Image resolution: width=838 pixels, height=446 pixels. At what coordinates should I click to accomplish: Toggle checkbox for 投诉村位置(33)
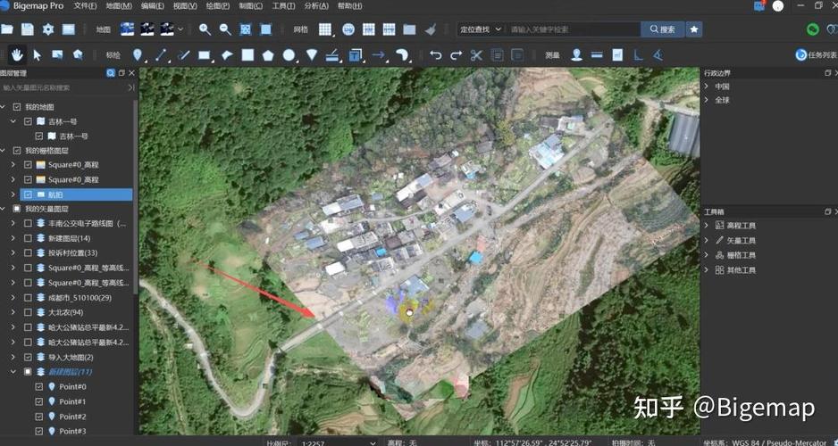28,252
